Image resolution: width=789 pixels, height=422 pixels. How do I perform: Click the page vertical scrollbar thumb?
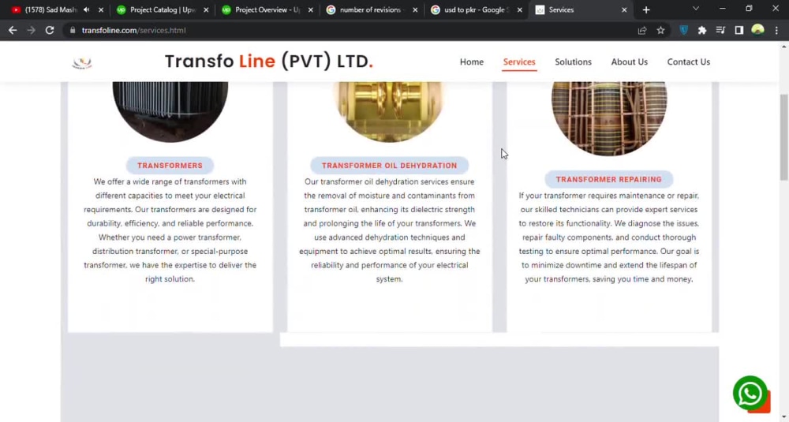[784, 136]
